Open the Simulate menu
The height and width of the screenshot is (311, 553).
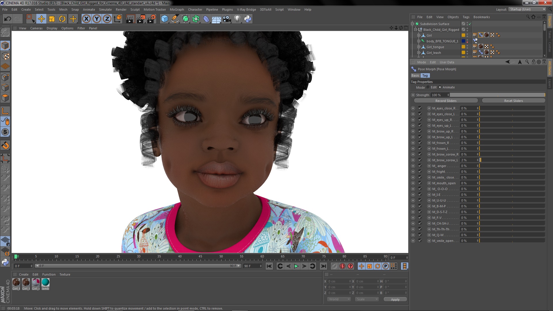tap(105, 10)
